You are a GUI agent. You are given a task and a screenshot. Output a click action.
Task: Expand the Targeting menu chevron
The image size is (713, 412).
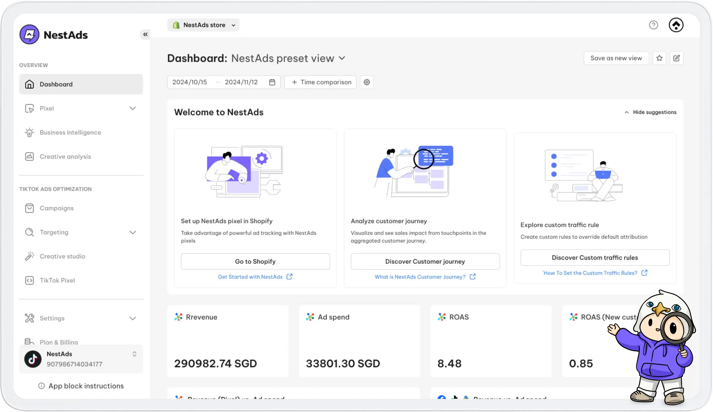133,232
